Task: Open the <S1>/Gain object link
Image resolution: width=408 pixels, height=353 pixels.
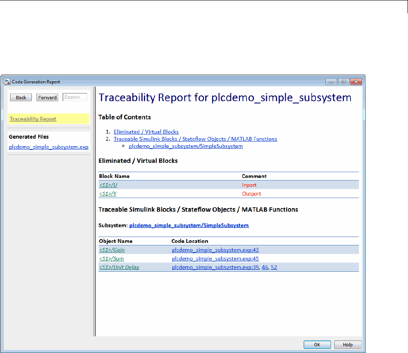Action: [112, 250]
